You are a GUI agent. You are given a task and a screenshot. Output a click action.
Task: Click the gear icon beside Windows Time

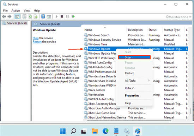tap(86, 44)
